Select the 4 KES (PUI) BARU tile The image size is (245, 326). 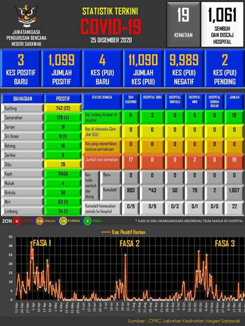[x=102, y=68]
